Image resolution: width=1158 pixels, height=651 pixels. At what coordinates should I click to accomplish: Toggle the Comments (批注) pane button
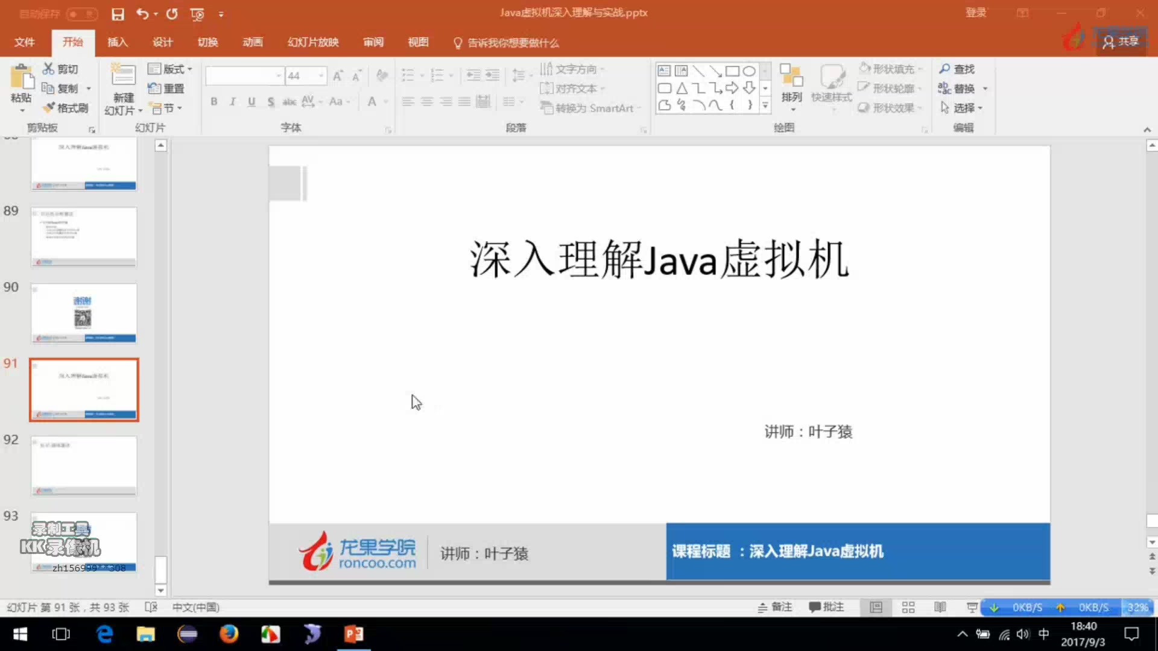point(826,607)
